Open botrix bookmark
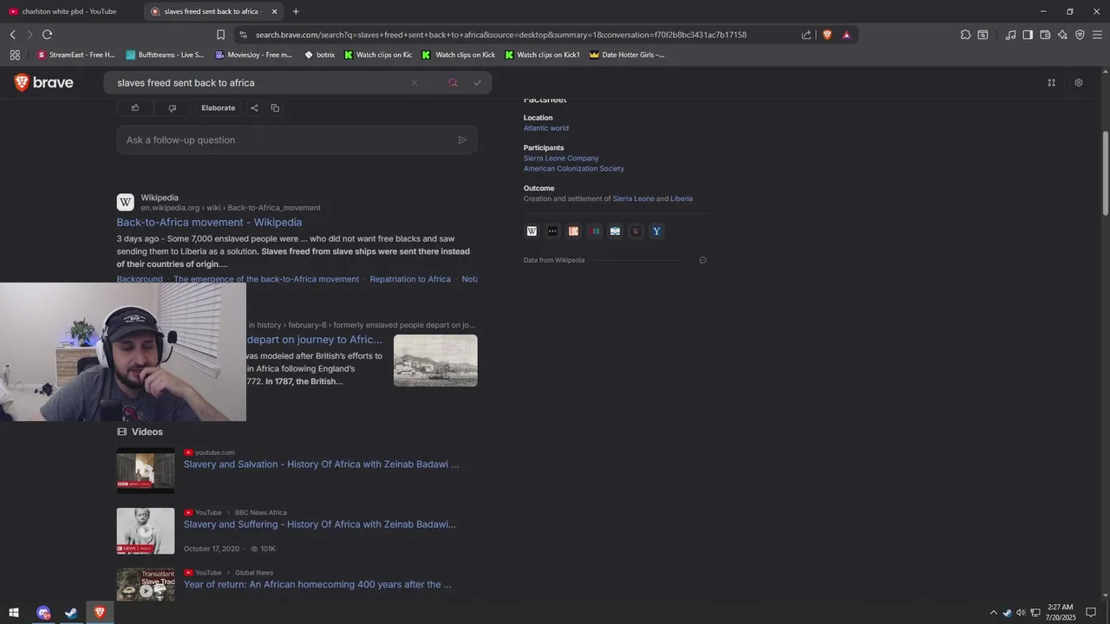 319,55
